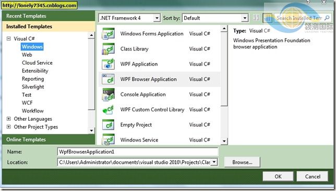Select the Windows Forms Application template icon

[108, 34]
